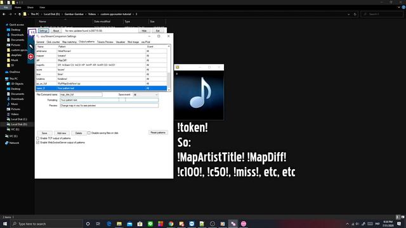Click the Save button
The image size is (406, 228).
tap(44, 133)
